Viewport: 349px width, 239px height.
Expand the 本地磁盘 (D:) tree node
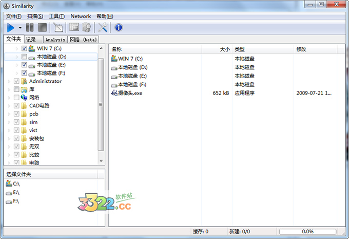click(17, 57)
